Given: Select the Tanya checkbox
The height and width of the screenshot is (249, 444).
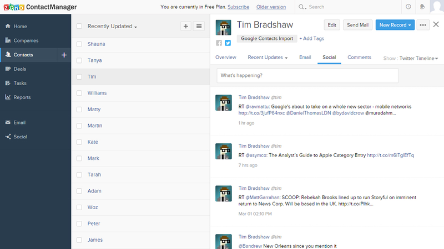Looking at the screenshot, I should tap(79, 60).
